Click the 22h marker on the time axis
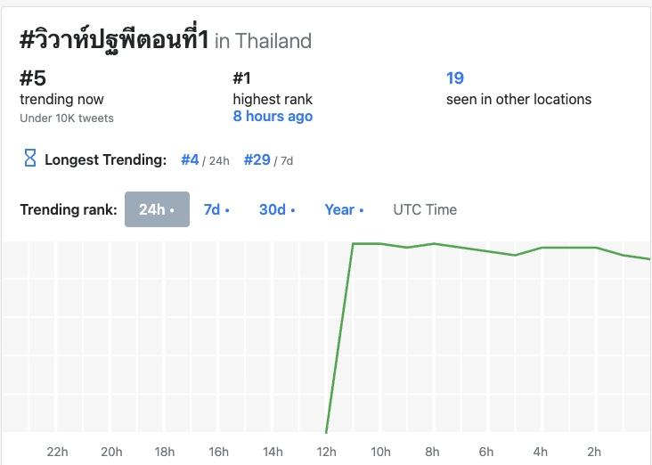 click(57, 452)
